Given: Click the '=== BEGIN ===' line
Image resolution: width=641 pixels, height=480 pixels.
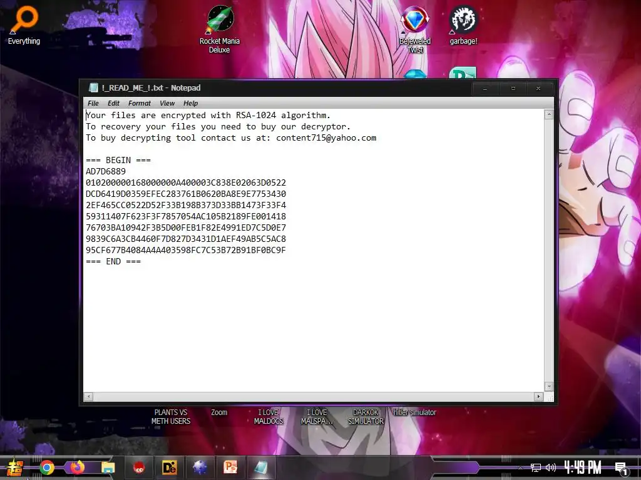Looking at the screenshot, I should (x=118, y=160).
